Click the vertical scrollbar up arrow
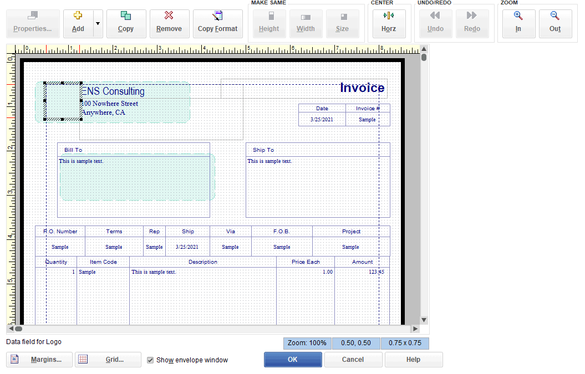Viewport: 585px width, 374px height. [x=424, y=49]
